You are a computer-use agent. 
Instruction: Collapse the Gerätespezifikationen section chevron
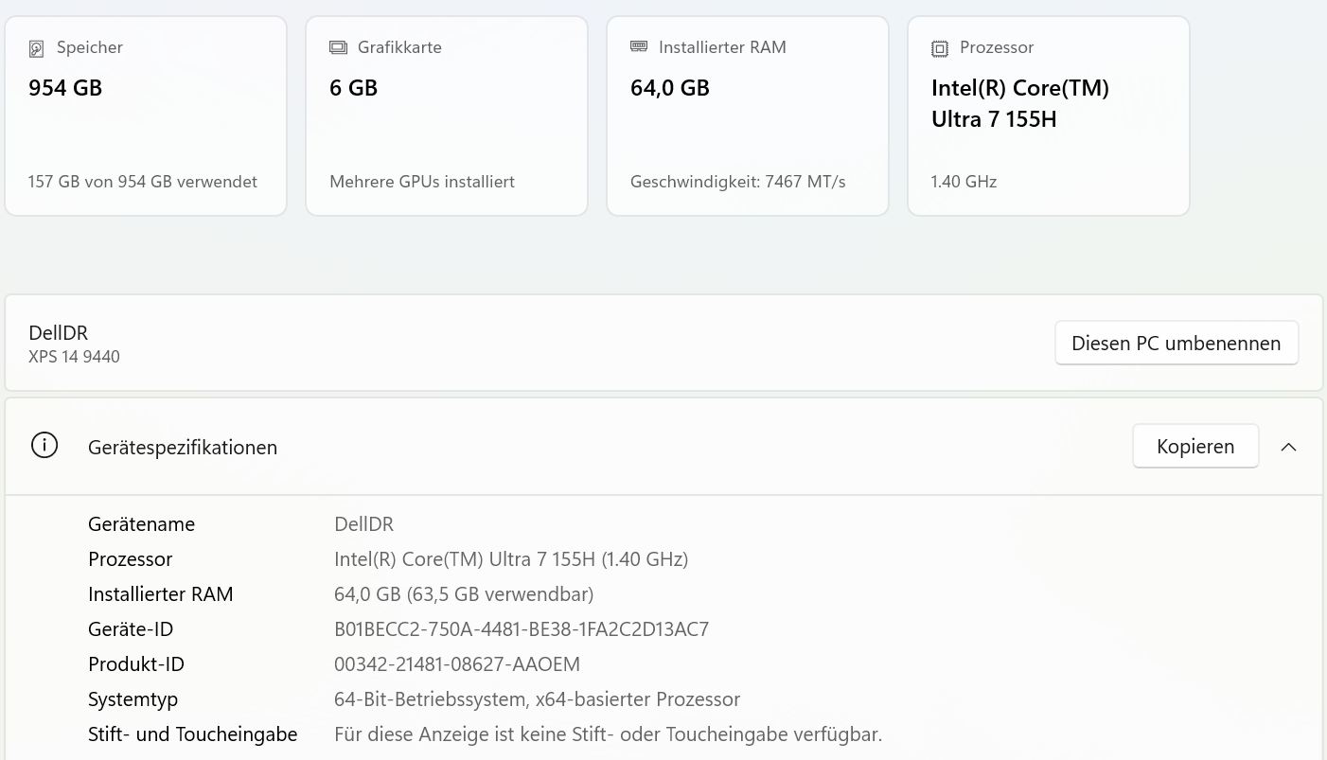[x=1288, y=447]
